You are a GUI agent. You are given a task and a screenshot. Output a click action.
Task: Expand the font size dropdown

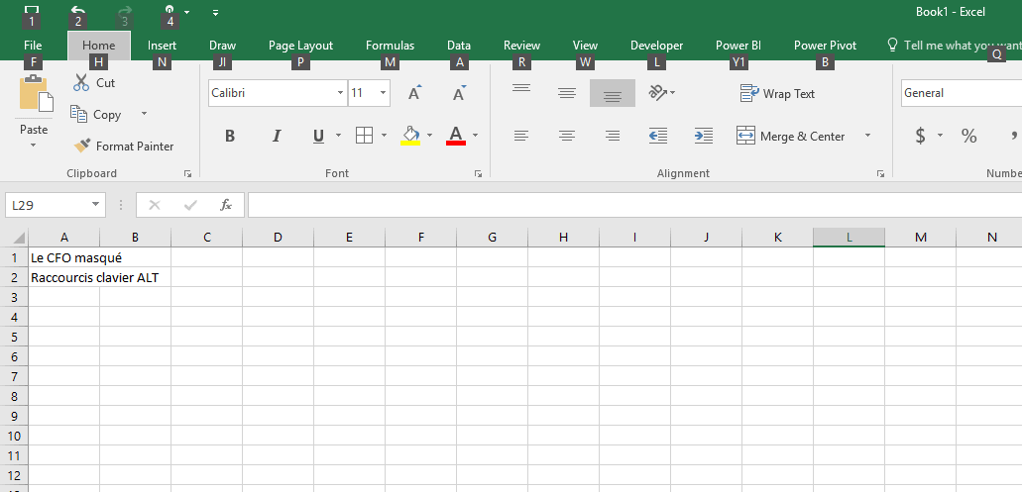pos(383,93)
